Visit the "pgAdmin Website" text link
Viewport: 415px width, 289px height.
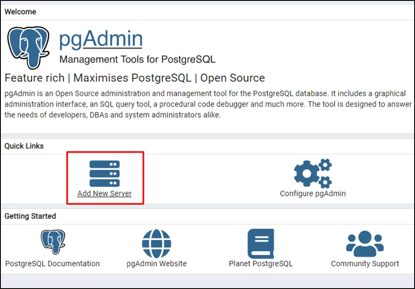[156, 264]
